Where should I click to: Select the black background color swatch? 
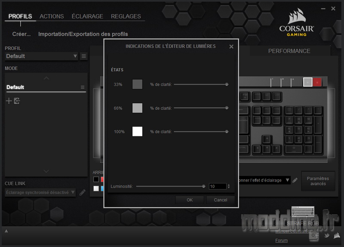96,179
